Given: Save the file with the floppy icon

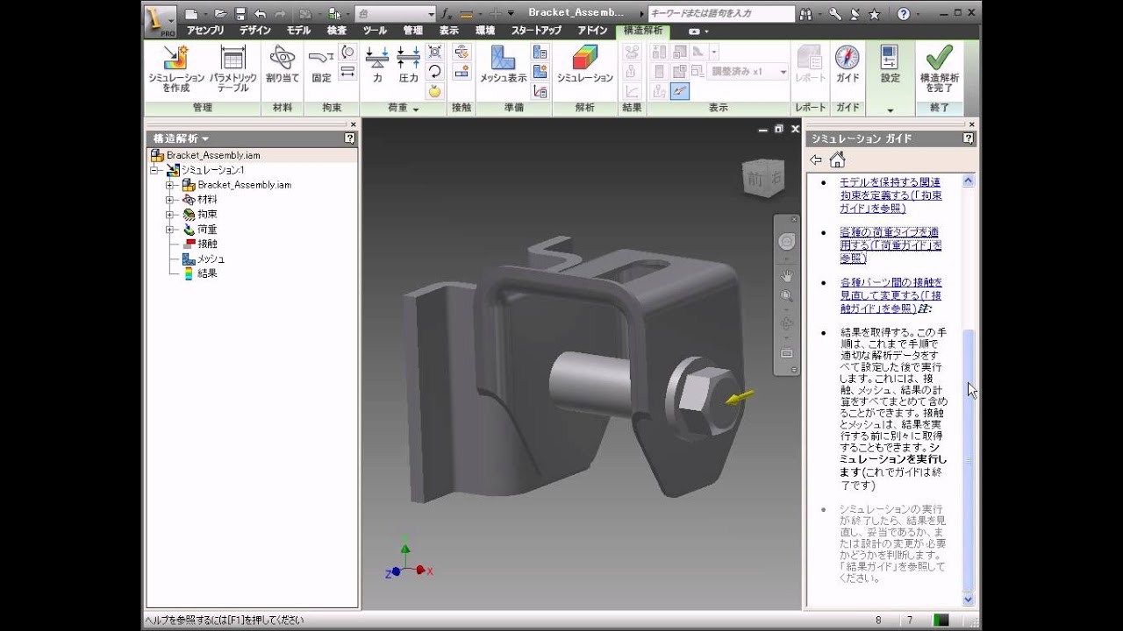Looking at the screenshot, I should 240,14.
